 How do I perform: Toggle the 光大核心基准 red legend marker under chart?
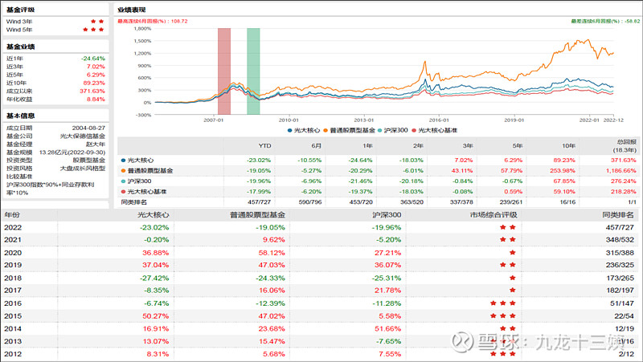(414, 131)
